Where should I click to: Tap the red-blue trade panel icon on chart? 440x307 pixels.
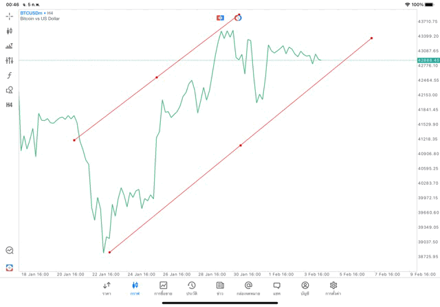coord(220,17)
